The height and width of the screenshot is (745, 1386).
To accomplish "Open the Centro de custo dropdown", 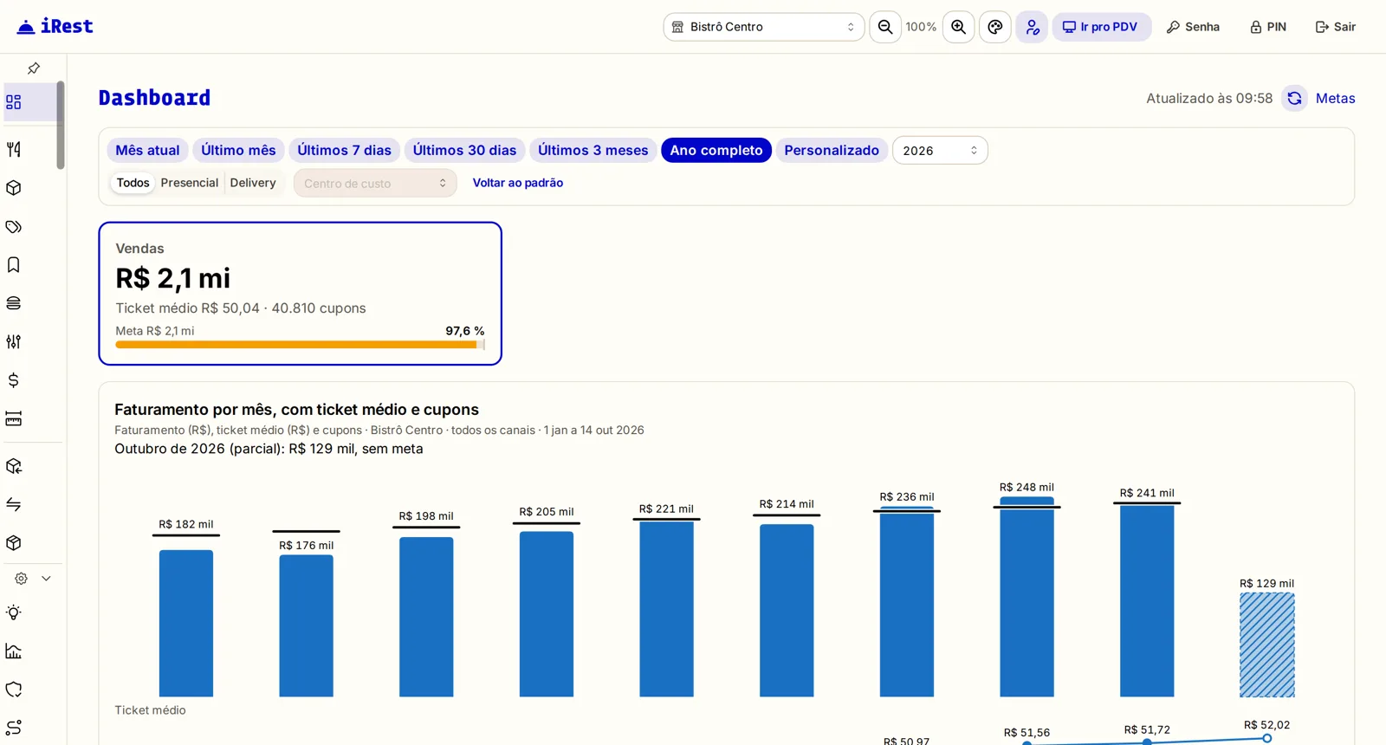I will point(375,183).
